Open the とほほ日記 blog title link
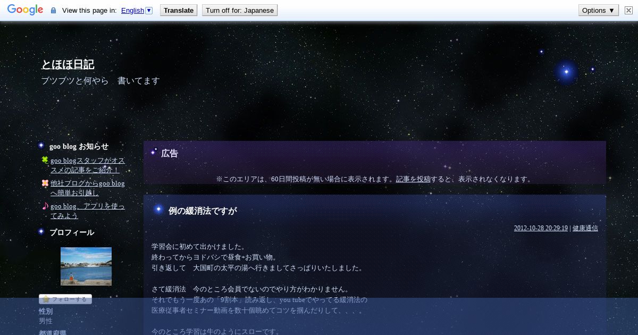 pos(68,64)
